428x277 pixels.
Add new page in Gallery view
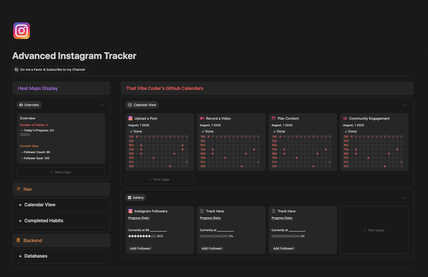(374, 230)
